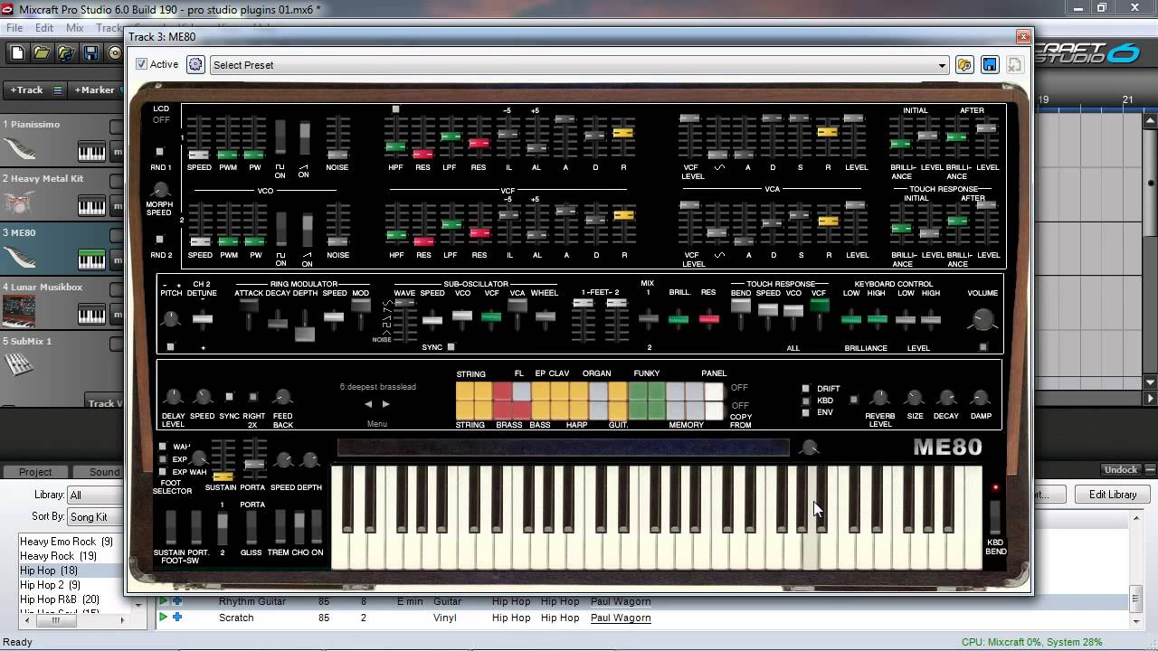Toggle the Active checkbox
1158x651 pixels.
point(141,64)
